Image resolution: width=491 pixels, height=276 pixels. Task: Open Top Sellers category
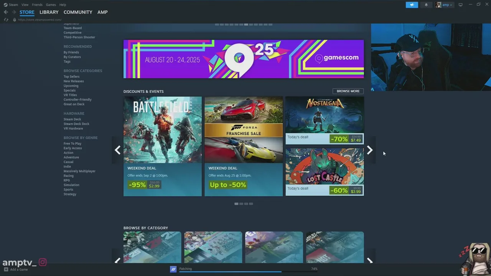click(x=71, y=77)
